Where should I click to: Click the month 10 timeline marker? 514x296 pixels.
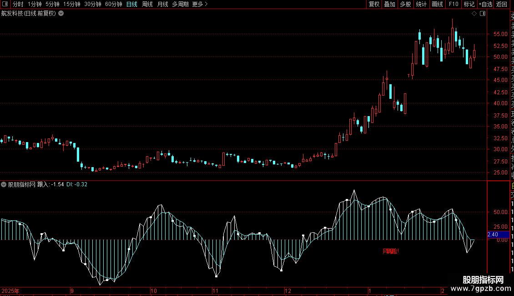click(153, 291)
